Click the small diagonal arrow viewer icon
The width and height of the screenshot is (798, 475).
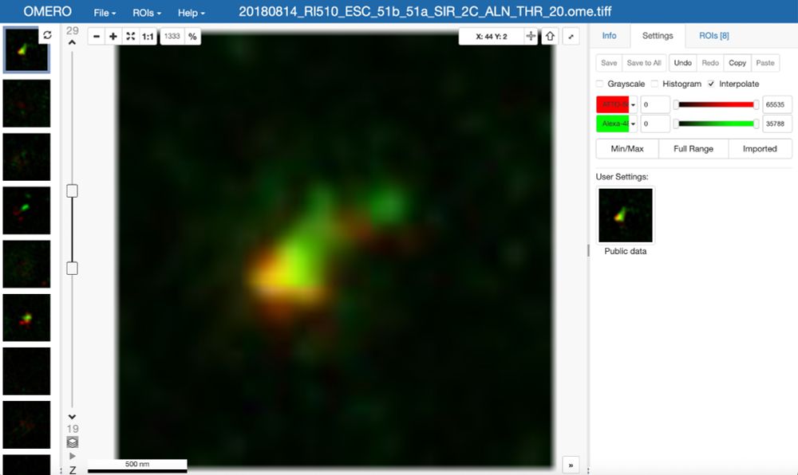point(571,36)
